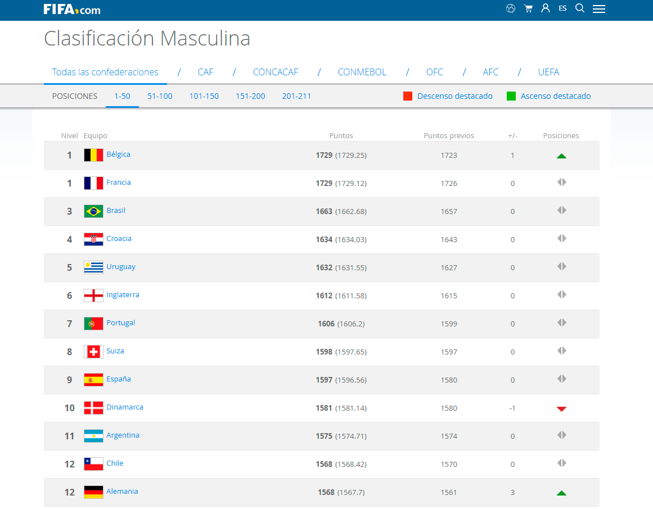The height and width of the screenshot is (509, 653).
Task: Click Bélgica's green up arrow
Action: click(561, 156)
